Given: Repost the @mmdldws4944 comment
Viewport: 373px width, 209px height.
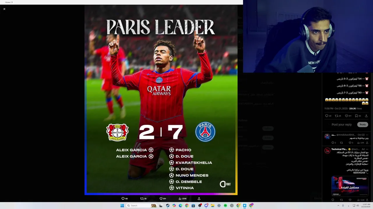Looking at the screenshot, I should [x=342, y=143].
